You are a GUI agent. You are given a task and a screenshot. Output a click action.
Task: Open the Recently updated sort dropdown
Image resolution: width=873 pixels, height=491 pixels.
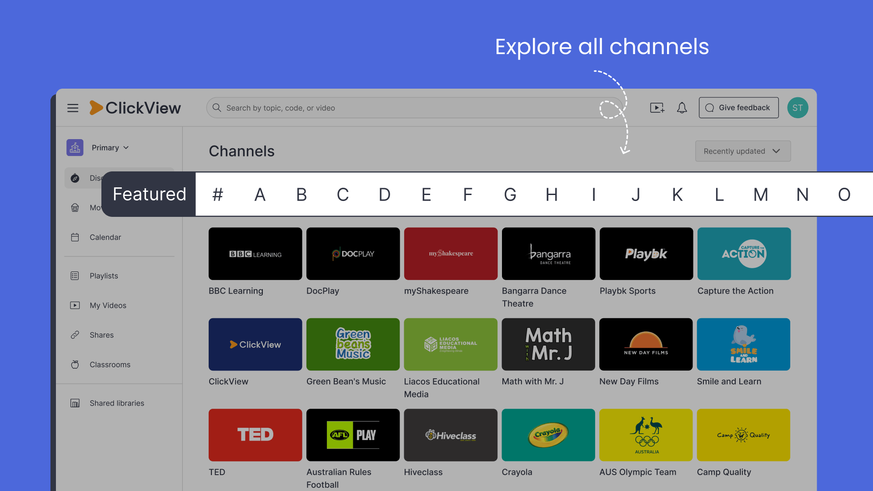point(743,151)
